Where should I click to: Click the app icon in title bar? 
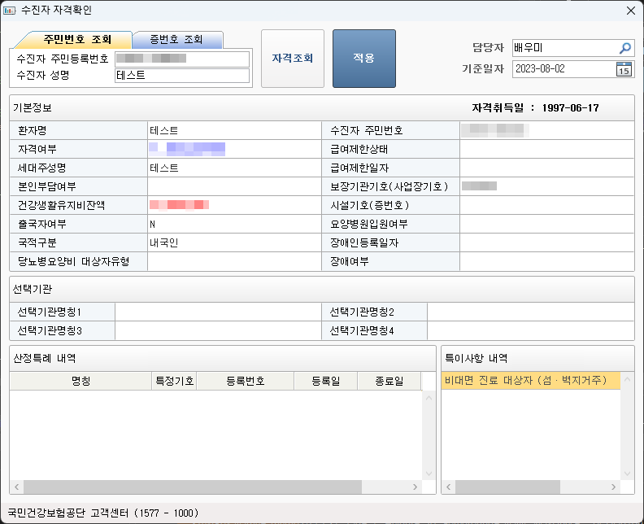pyautogui.click(x=10, y=11)
